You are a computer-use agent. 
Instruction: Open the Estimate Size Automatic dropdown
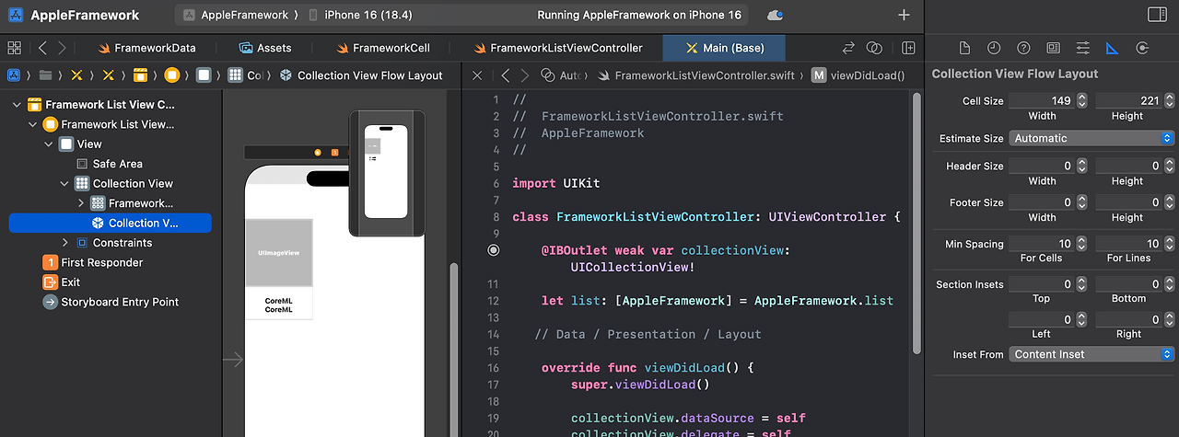coord(1091,138)
